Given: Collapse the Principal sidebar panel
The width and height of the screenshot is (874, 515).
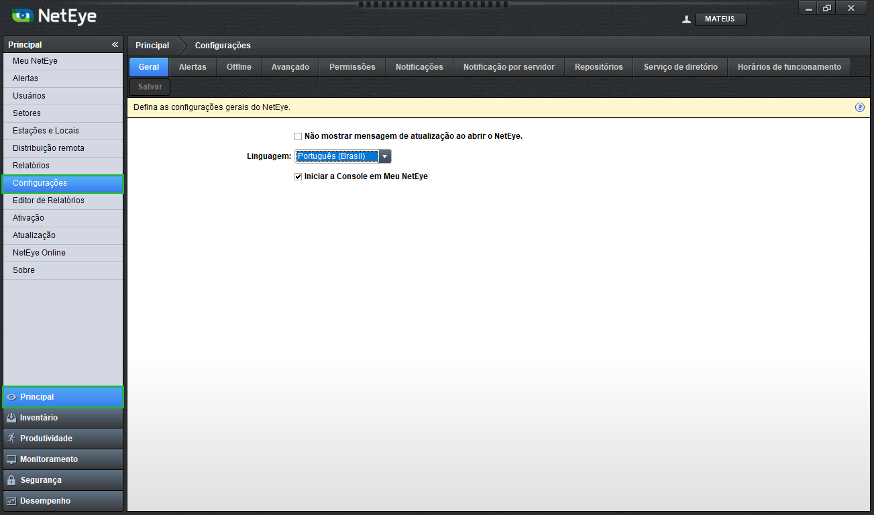Looking at the screenshot, I should pyautogui.click(x=115, y=45).
